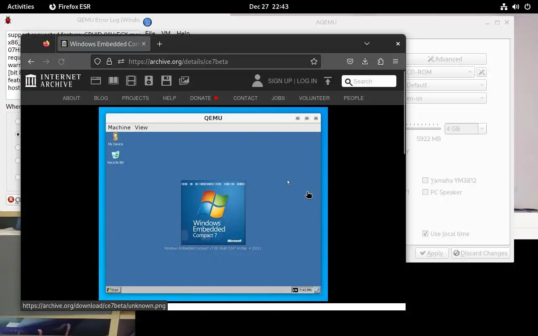This screenshot has width=538, height=336.
Task: Open the 4 GB memory size combo box
Action: [x=465, y=129]
